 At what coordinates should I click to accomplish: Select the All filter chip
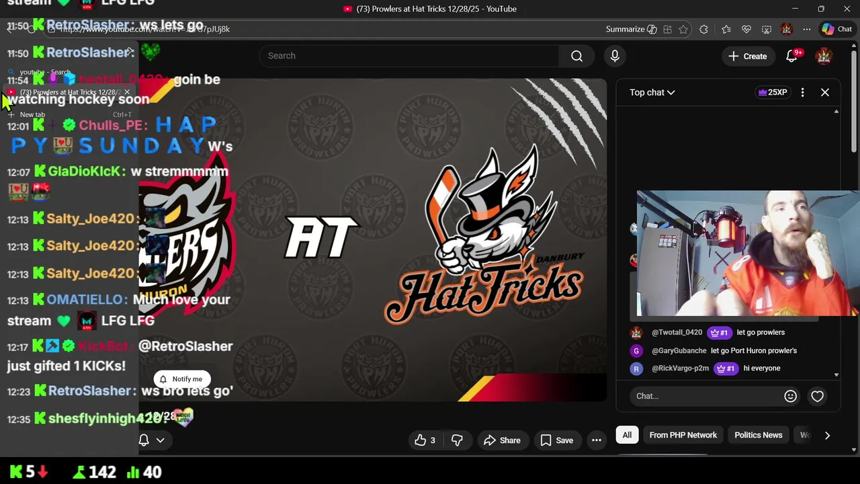627,435
